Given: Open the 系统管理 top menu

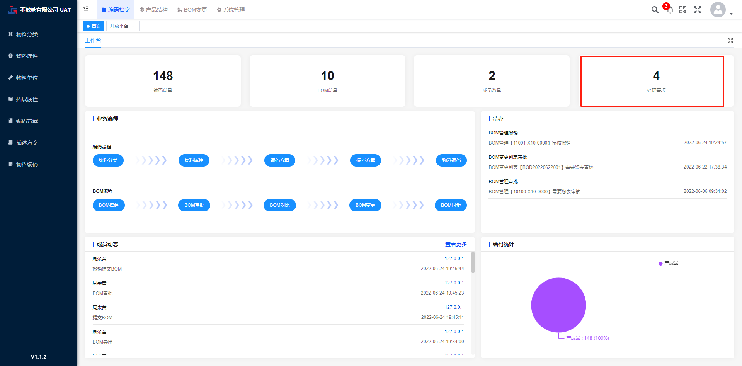Looking at the screenshot, I should 231,10.
